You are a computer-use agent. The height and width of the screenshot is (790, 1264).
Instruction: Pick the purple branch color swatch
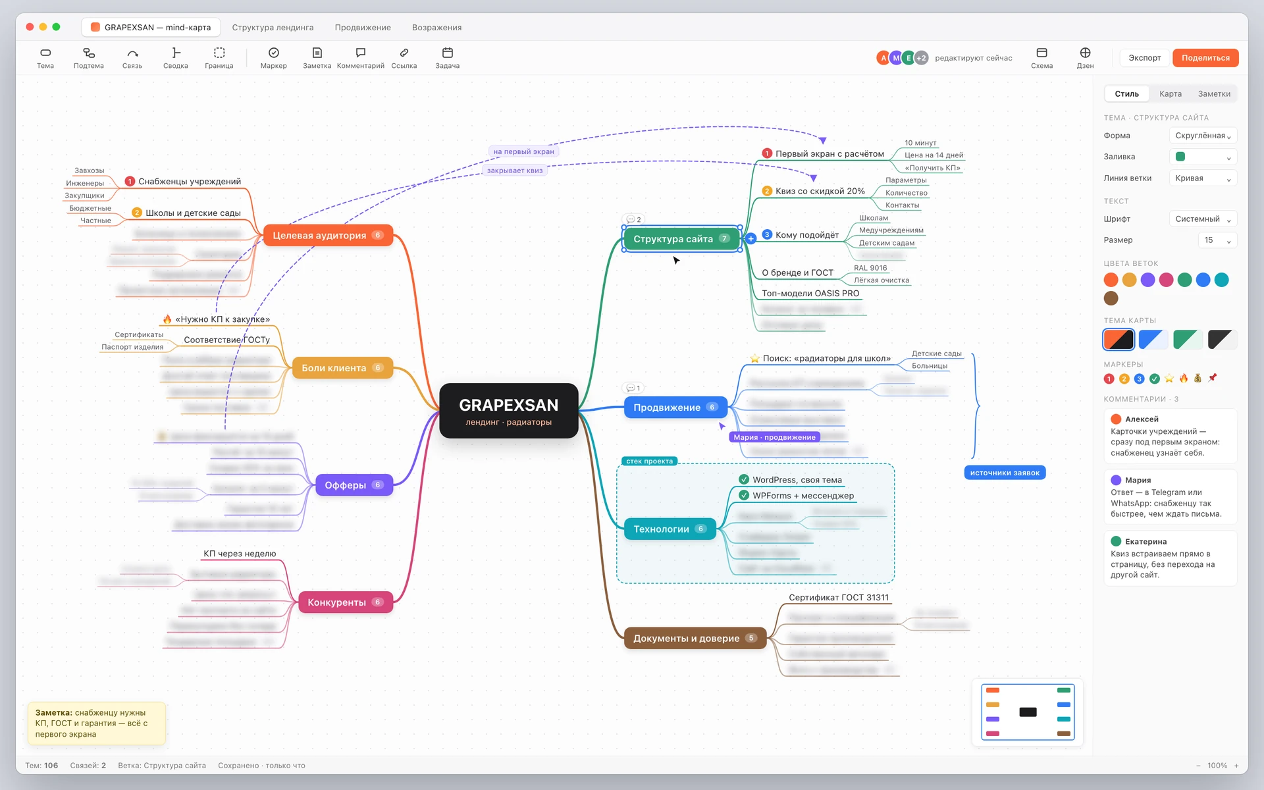coord(1147,280)
